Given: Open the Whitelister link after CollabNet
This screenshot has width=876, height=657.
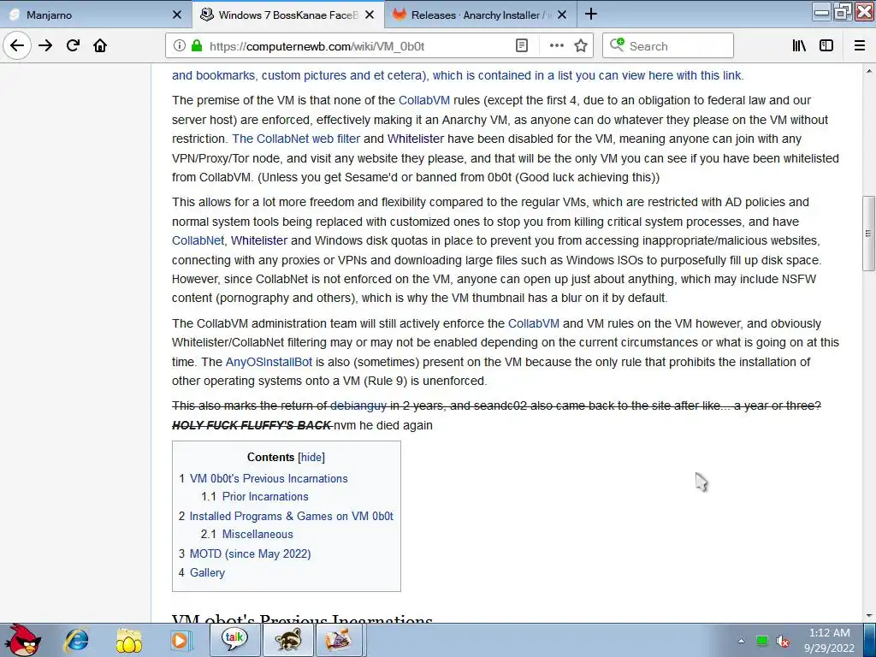Looking at the screenshot, I should point(259,240).
